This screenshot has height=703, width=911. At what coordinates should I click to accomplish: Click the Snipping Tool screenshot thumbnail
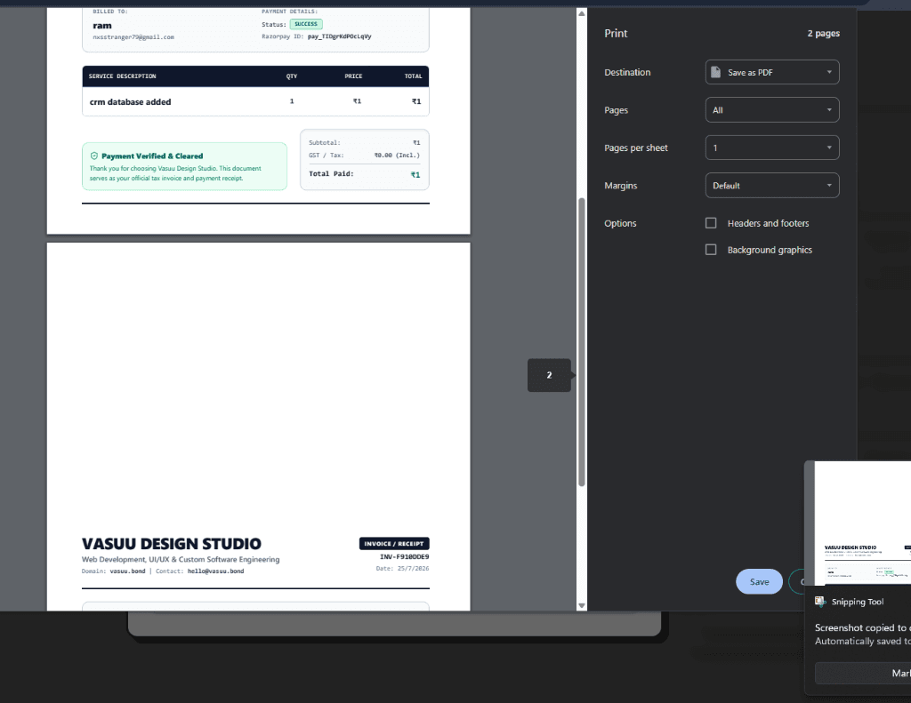[862, 523]
